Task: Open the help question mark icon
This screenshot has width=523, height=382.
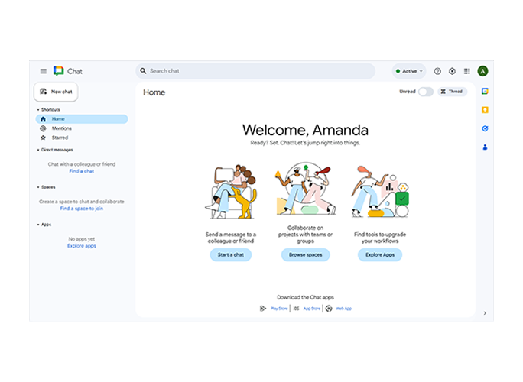Action: (437, 71)
